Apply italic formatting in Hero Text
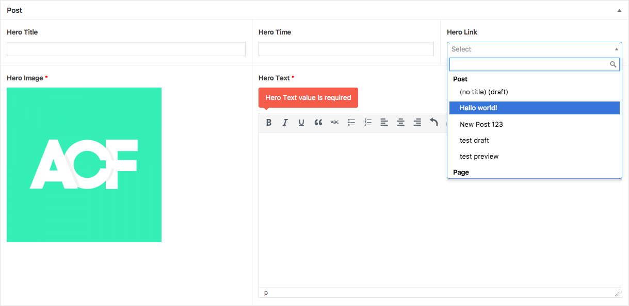The image size is (629, 306). (x=285, y=123)
